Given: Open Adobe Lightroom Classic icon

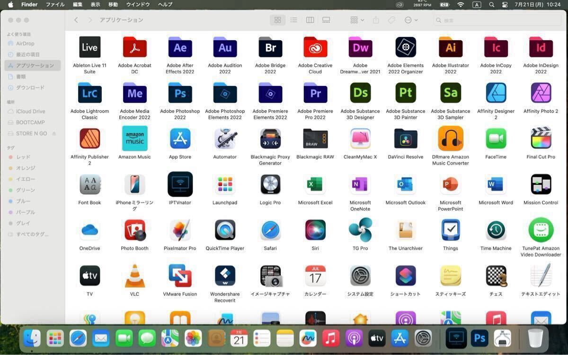Looking at the screenshot, I should click(x=89, y=93).
